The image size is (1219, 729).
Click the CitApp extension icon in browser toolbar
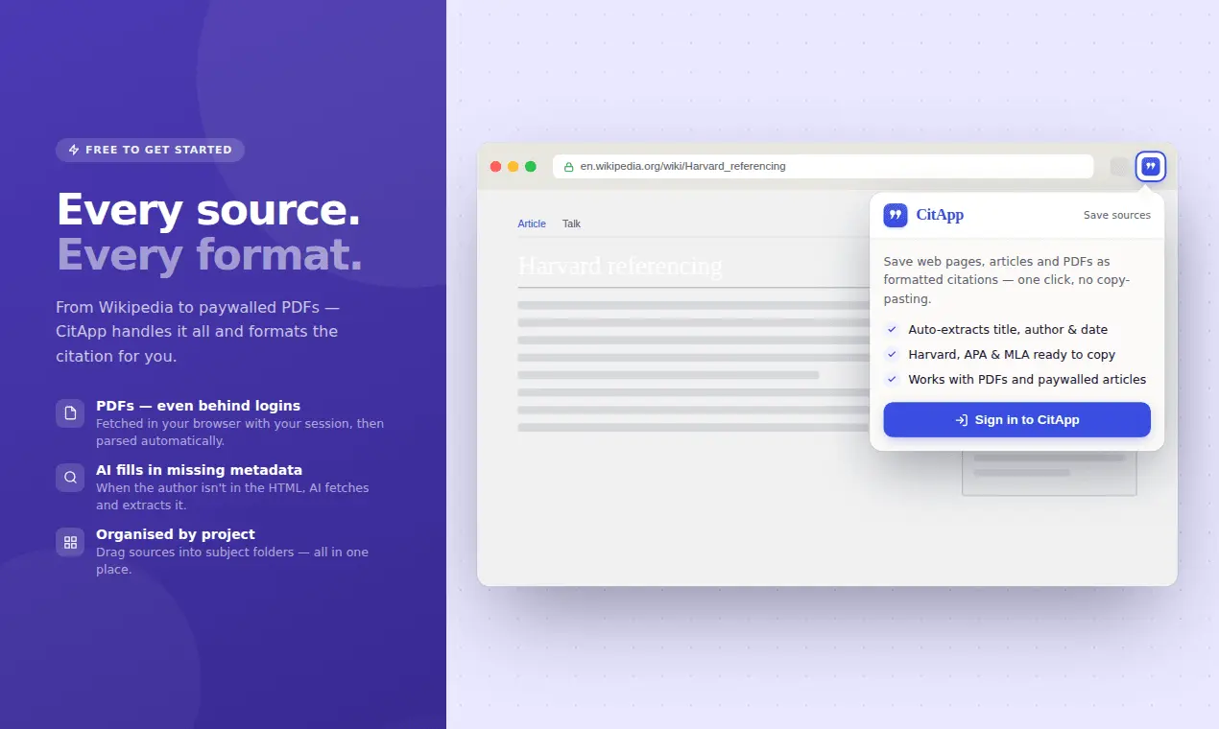click(x=1150, y=167)
